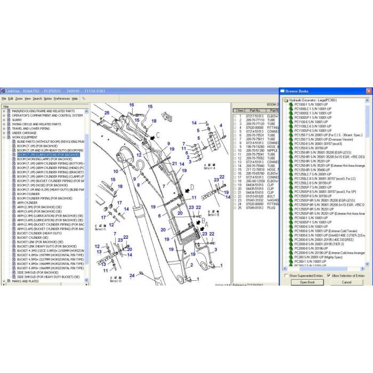
Task: Click the book icon beside PC1600-1 S/N 10001-UP
Action: [291, 218]
